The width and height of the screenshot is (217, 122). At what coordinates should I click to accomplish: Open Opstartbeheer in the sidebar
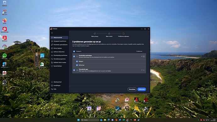tap(59, 66)
